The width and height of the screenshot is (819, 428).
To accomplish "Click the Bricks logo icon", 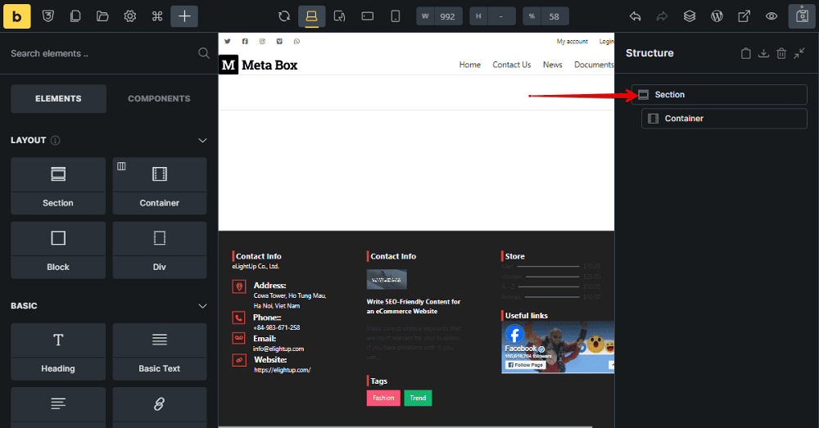I will (17, 16).
